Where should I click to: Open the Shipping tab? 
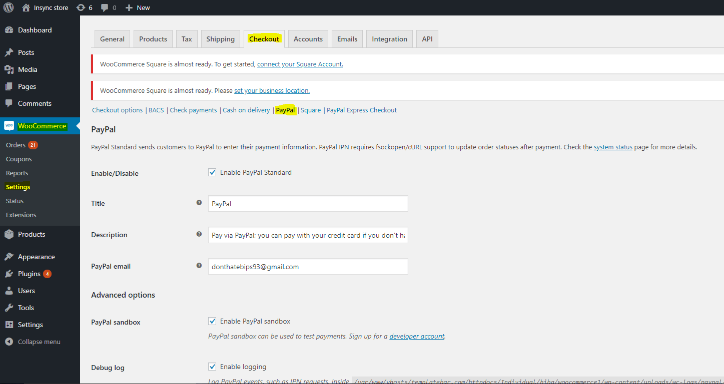(220, 39)
